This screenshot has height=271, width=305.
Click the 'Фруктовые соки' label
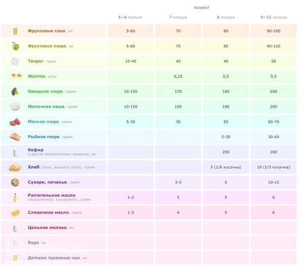click(46, 31)
